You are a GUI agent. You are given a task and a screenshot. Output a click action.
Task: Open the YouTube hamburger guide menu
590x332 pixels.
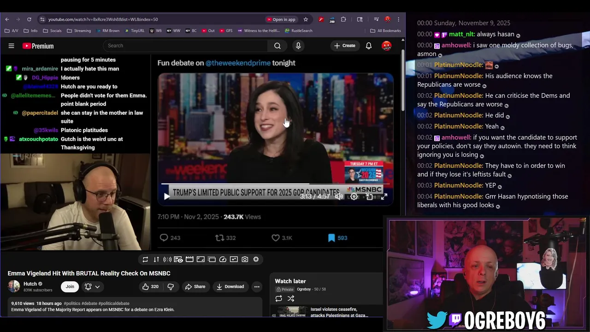click(x=11, y=46)
